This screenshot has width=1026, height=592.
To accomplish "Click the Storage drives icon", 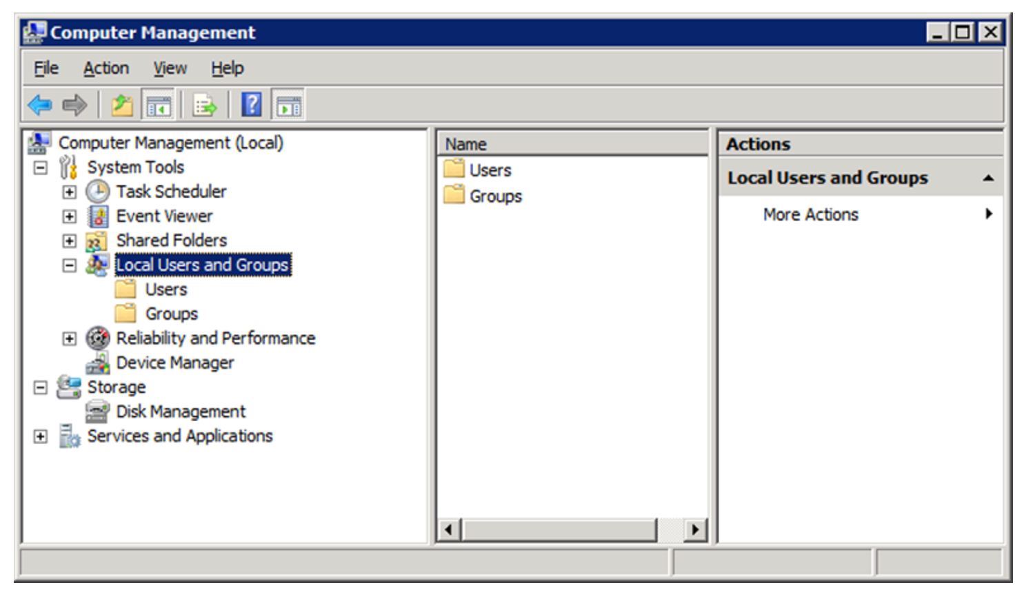I will point(69,387).
